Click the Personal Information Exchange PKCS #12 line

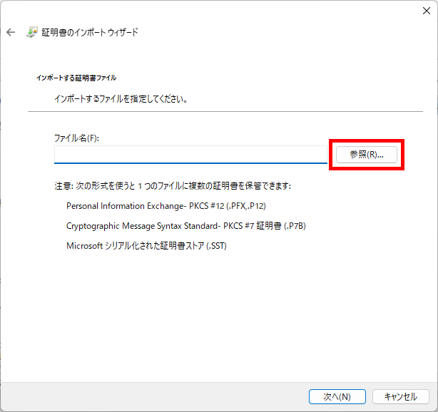point(166,206)
